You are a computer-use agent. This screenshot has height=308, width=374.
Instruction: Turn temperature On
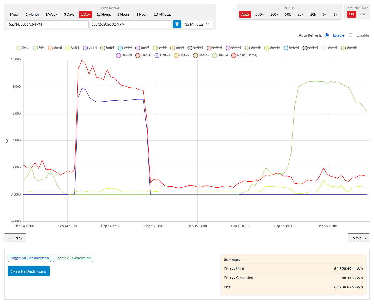coord(363,14)
